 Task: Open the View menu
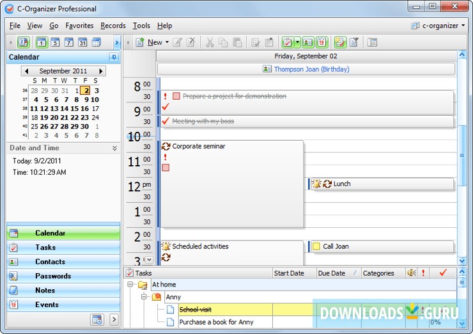(x=35, y=26)
